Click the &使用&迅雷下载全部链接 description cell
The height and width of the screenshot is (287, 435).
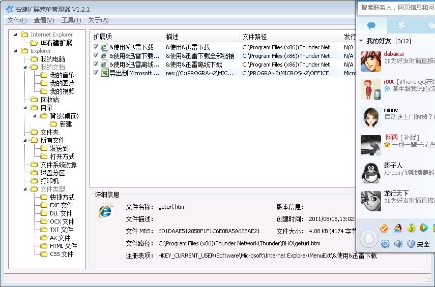click(200, 56)
